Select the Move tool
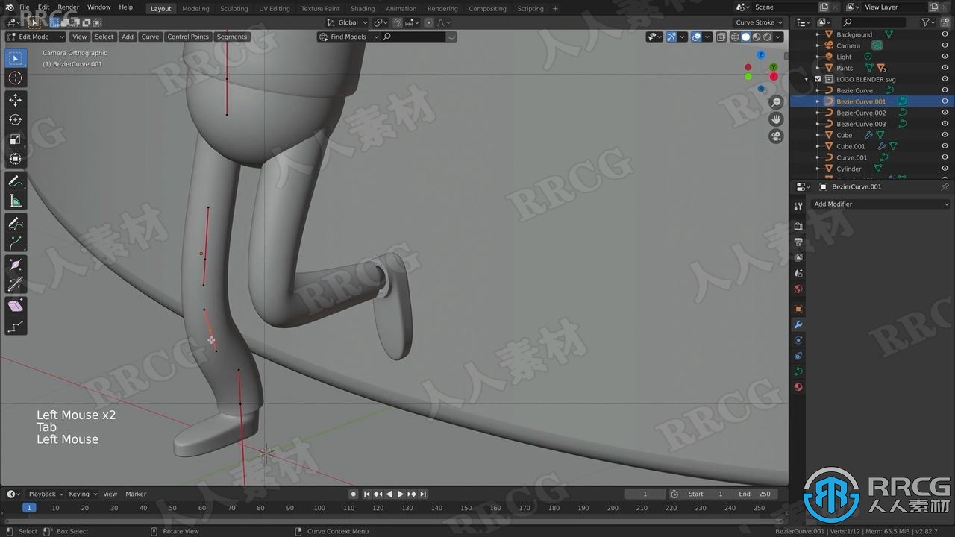The image size is (955, 537). 15,100
